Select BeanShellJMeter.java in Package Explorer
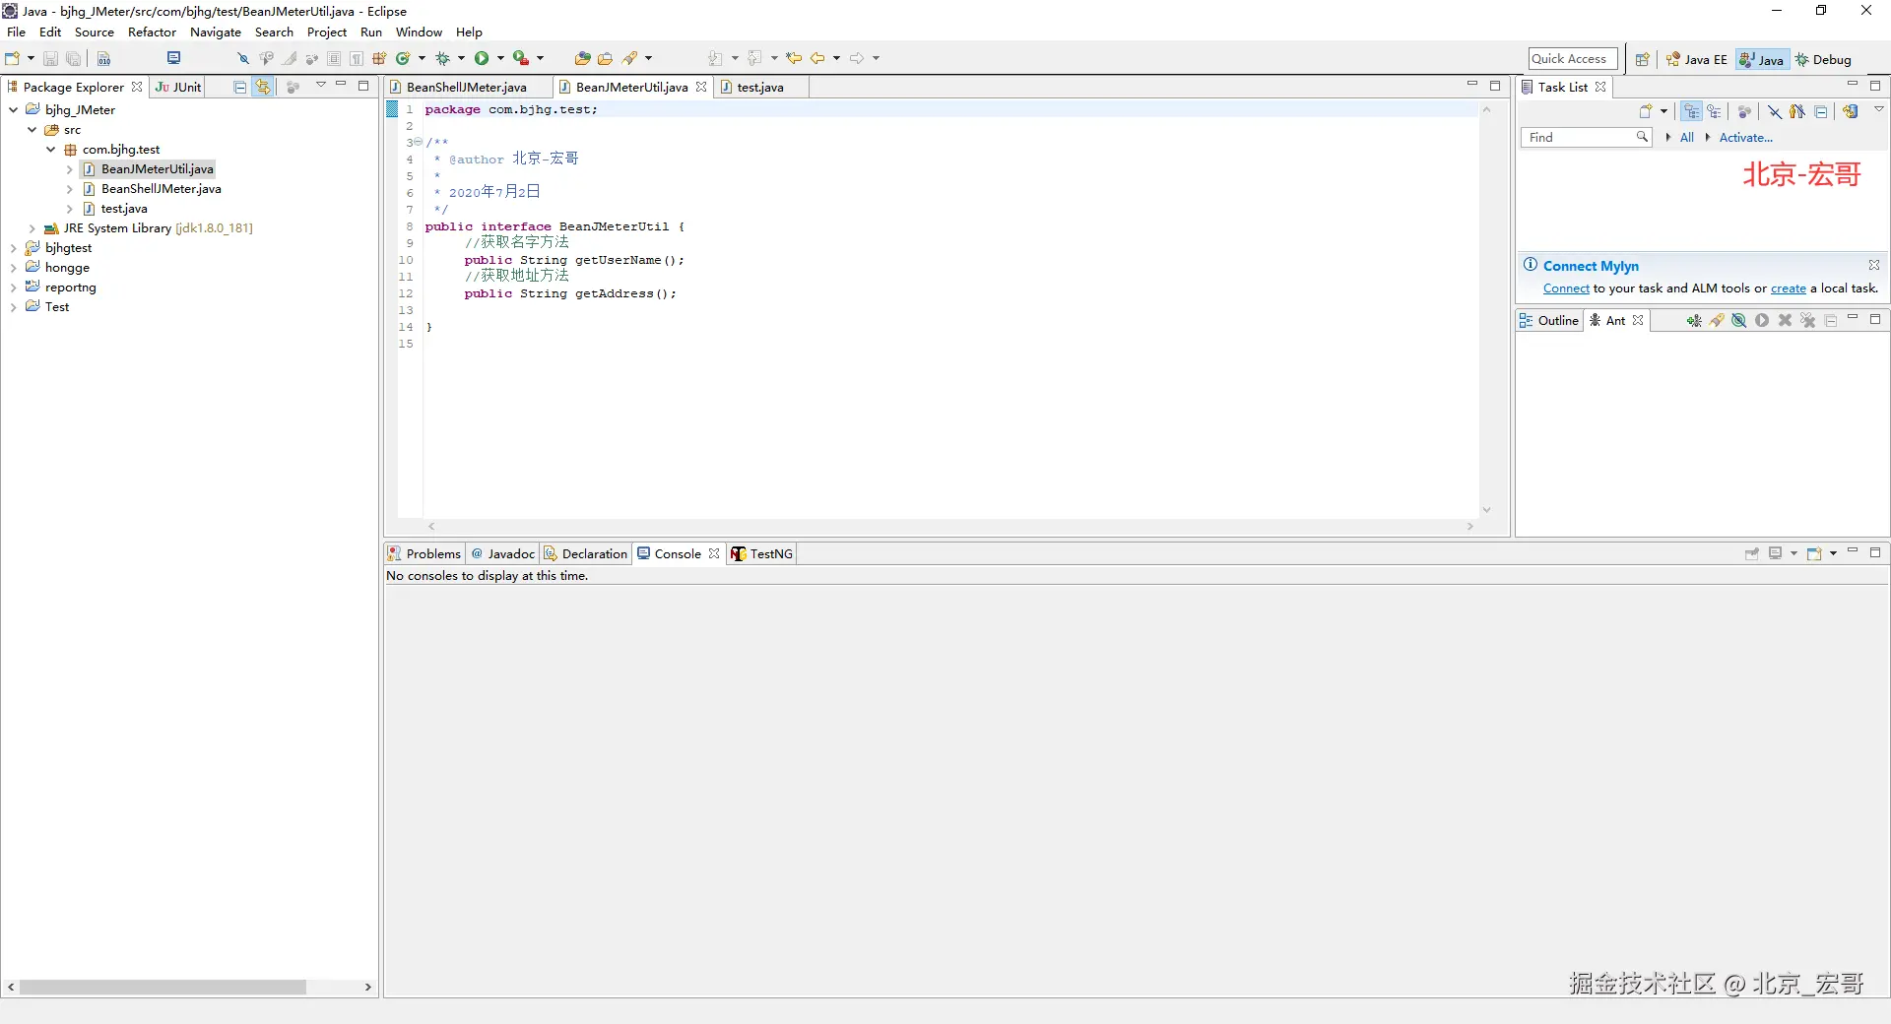Image resolution: width=1891 pixels, height=1024 pixels. pos(162,189)
